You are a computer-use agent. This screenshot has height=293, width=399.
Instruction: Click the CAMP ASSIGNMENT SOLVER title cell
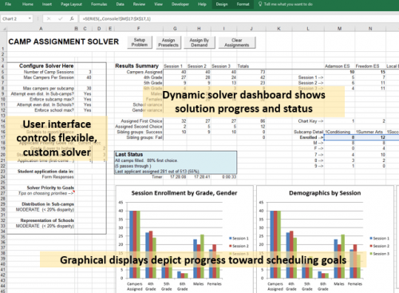63,42
